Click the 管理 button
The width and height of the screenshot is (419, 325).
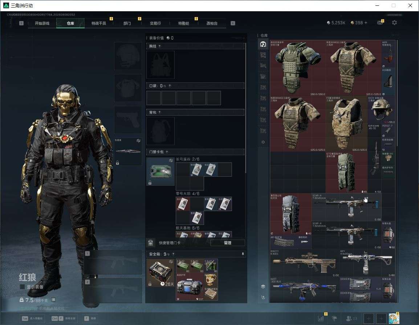coord(227,243)
